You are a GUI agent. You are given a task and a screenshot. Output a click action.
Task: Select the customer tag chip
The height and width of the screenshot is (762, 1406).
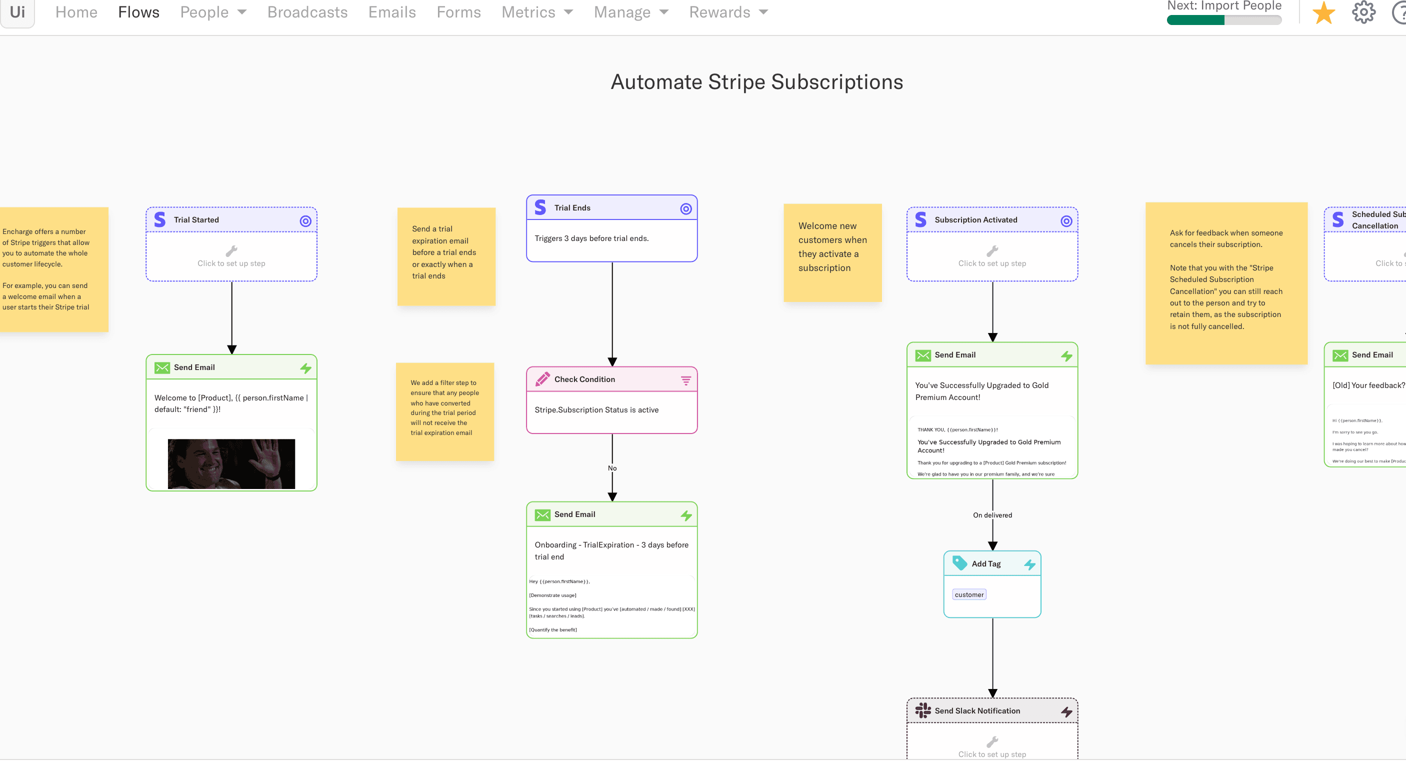(969, 594)
